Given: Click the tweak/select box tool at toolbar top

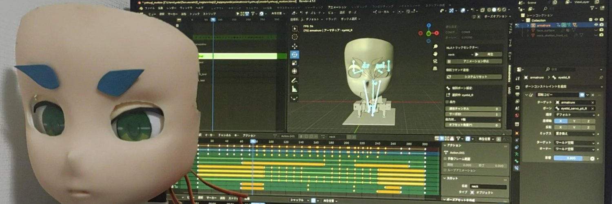Looking at the screenshot, I should coord(295,28).
